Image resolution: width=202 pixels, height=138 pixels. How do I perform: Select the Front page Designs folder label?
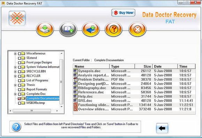coord(39,62)
